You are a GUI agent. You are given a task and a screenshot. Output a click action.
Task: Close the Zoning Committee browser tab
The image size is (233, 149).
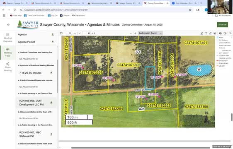click(167, 3)
